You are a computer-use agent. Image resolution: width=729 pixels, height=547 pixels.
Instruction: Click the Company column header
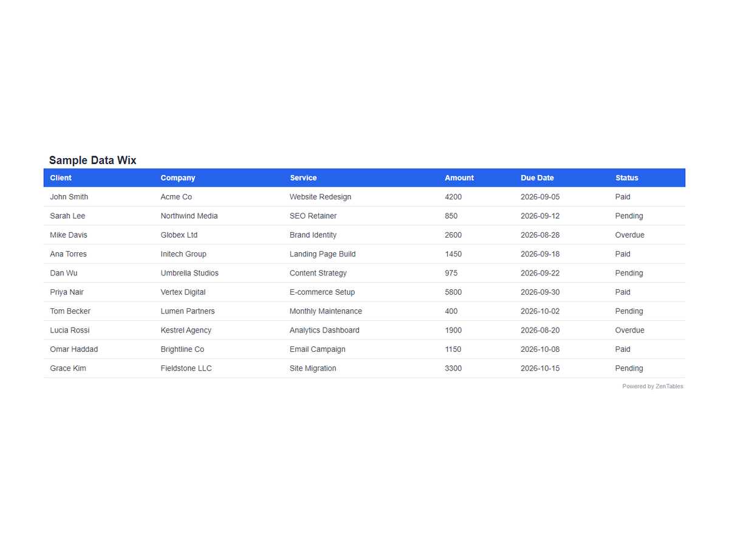[x=178, y=178]
